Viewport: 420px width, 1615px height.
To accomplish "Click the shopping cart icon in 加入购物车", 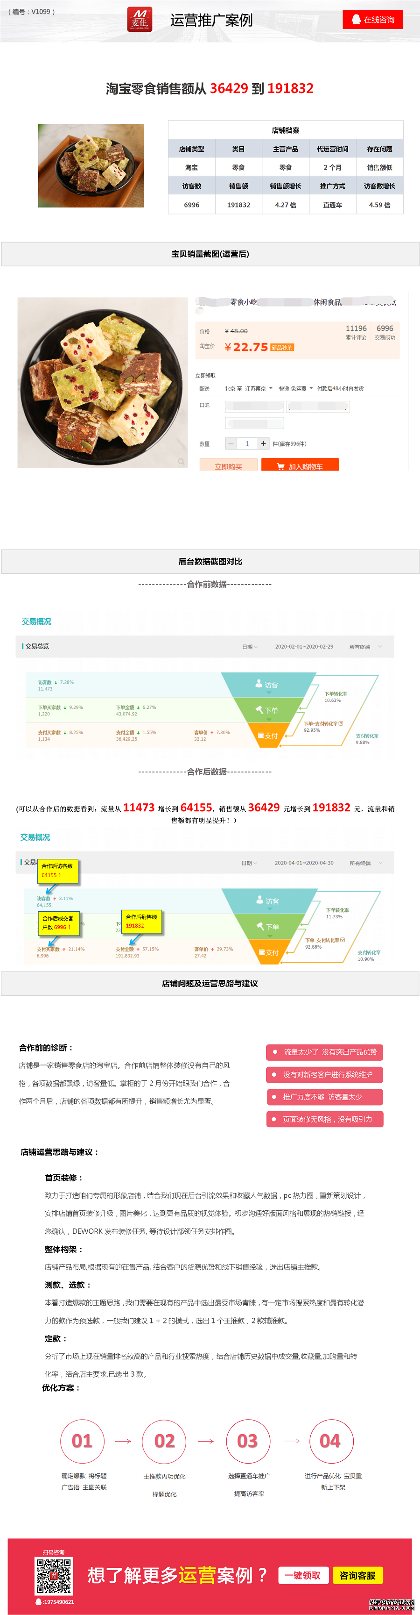I will coord(280,466).
